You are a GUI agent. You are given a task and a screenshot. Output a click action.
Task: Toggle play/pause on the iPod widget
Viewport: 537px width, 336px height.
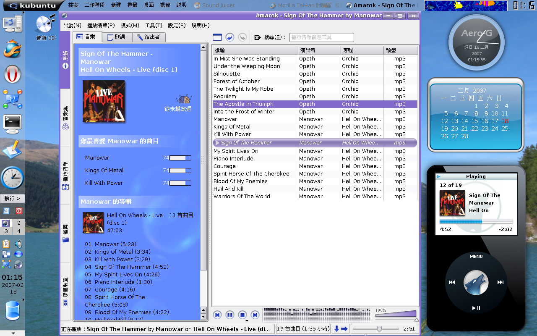pyautogui.click(x=476, y=308)
